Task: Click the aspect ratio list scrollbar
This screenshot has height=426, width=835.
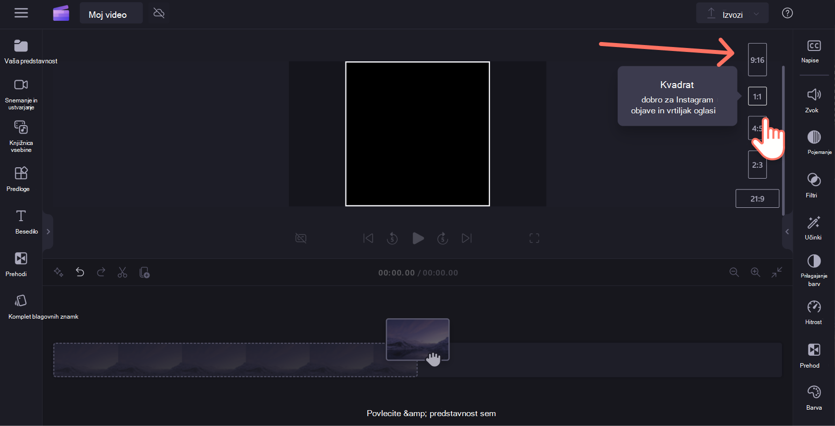Action: tap(783, 140)
